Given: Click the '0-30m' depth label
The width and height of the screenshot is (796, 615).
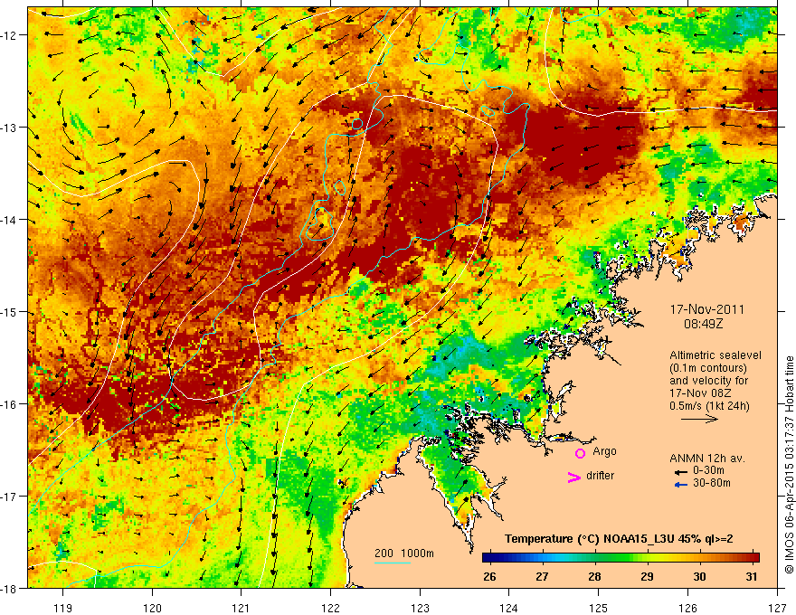Looking at the screenshot, I should (x=708, y=470).
